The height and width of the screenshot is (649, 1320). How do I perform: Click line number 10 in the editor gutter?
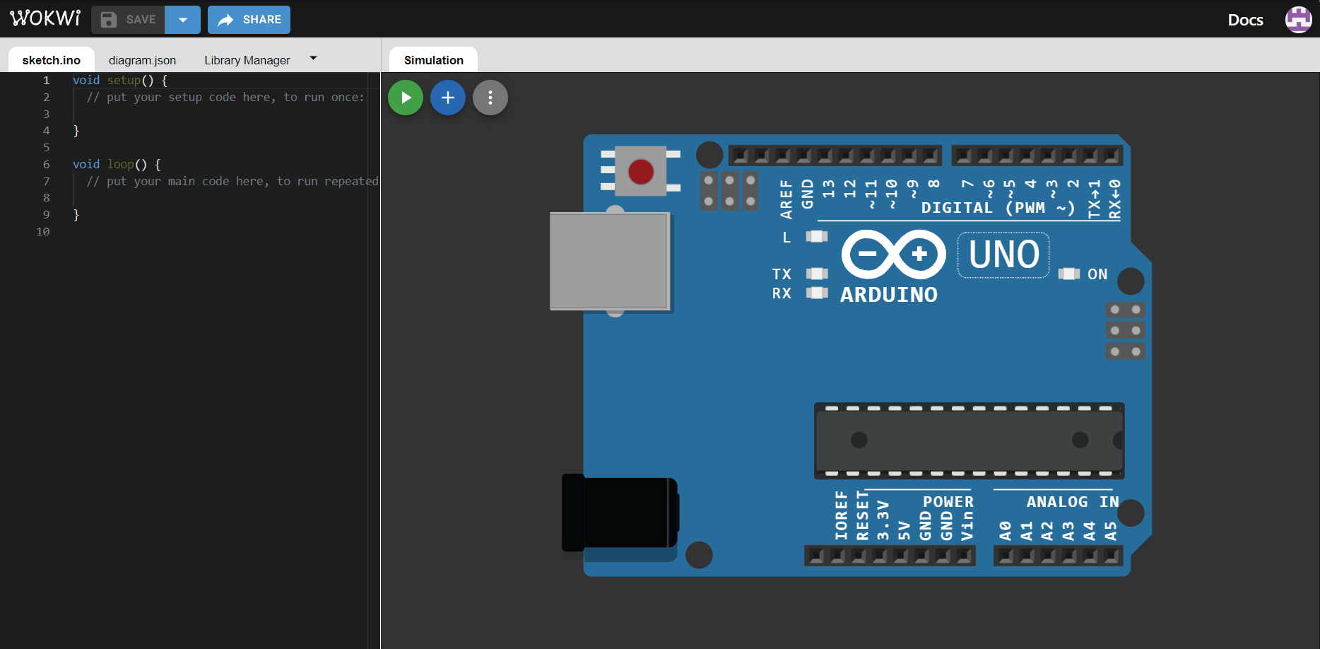click(x=43, y=231)
